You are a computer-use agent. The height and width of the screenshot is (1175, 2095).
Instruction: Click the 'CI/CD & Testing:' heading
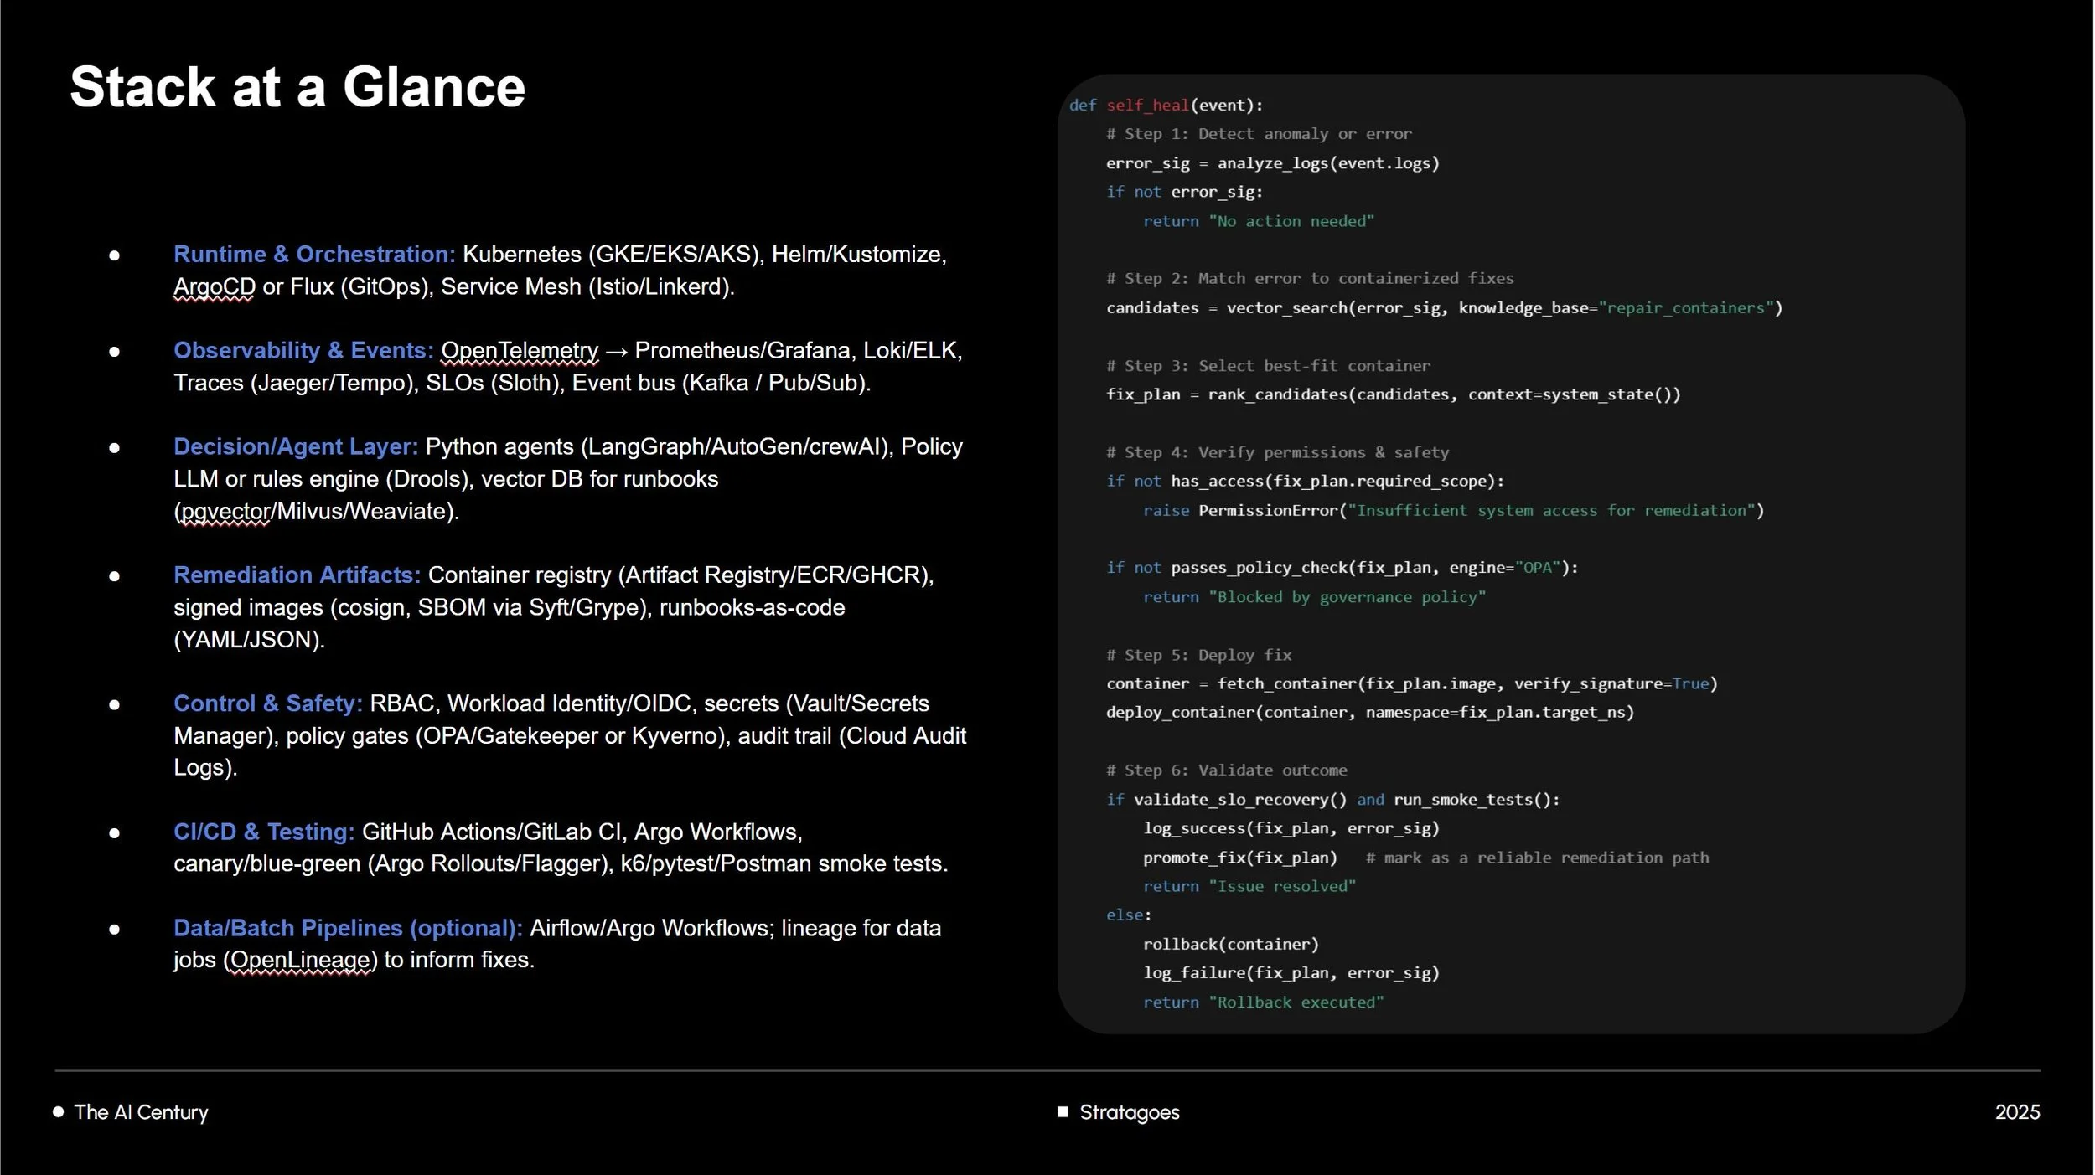pyautogui.click(x=264, y=832)
